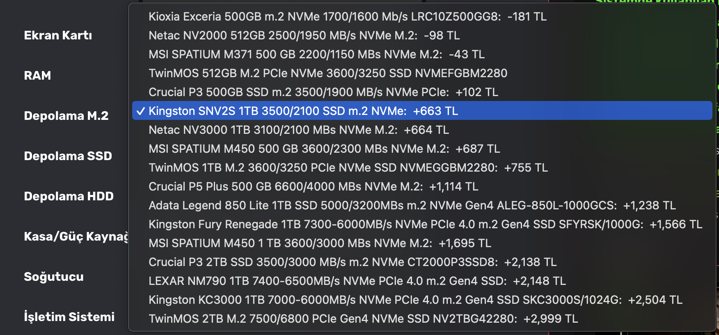Pick Kingston Fury Renegade 1TB option

pyautogui.click(x=425, y=224)
